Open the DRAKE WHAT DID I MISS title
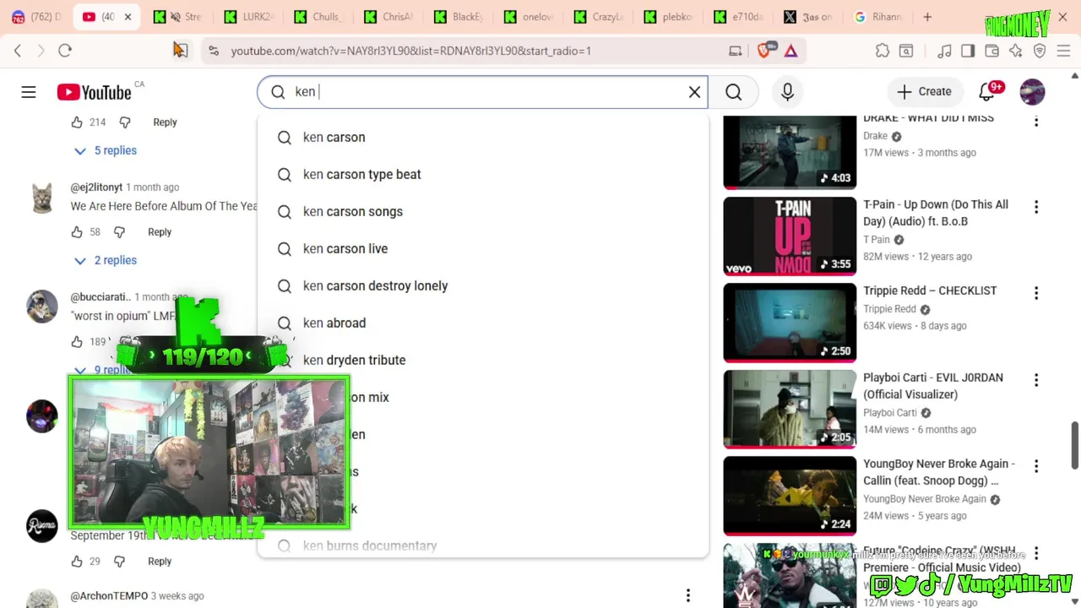This screenshot has height=608, width=1081. 928,118
